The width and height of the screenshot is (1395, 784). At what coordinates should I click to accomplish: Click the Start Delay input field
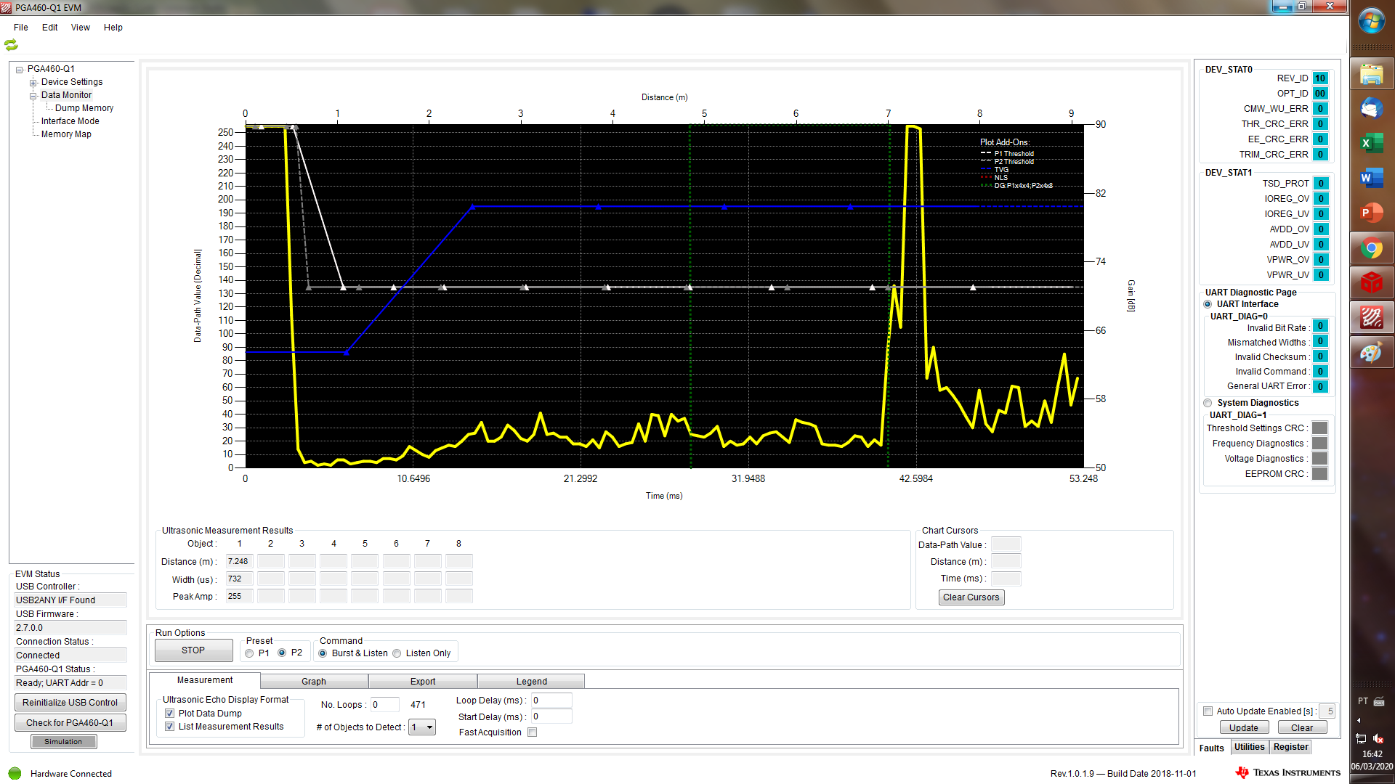click(551, 716)
